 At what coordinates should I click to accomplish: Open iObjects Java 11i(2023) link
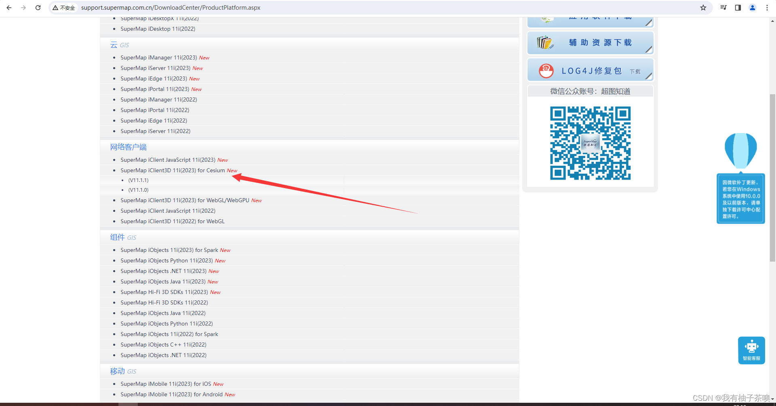point(163,281)
